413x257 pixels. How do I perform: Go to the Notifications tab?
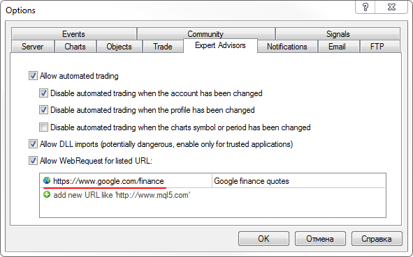point(287,47)
